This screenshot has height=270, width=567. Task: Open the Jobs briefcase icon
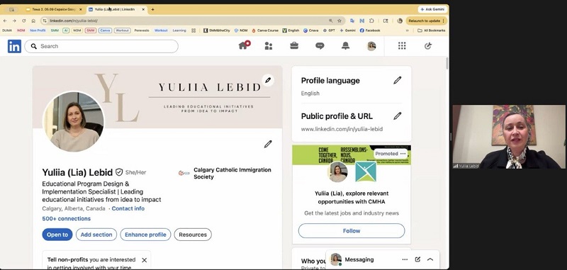(294, 45)
